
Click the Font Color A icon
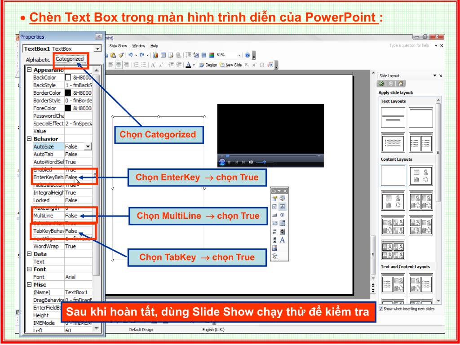pos(188,65)
